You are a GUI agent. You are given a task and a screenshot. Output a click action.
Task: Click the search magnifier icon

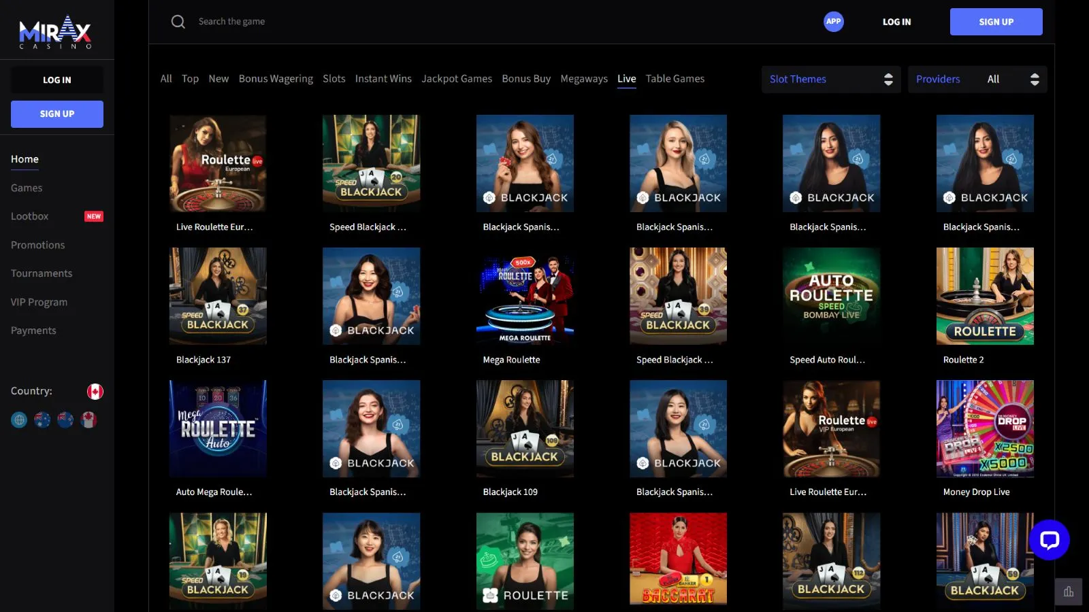[178, 22]
